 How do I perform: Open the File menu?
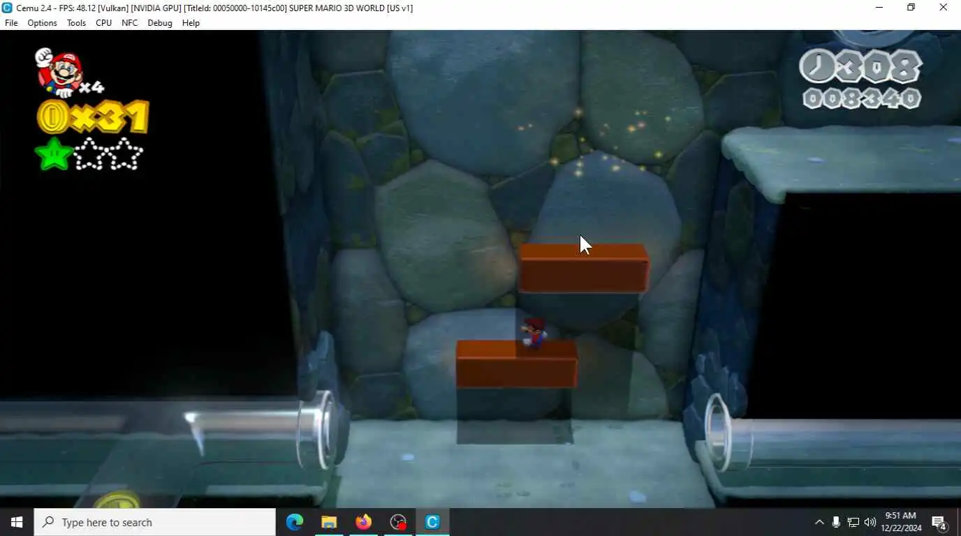[11, 23]
